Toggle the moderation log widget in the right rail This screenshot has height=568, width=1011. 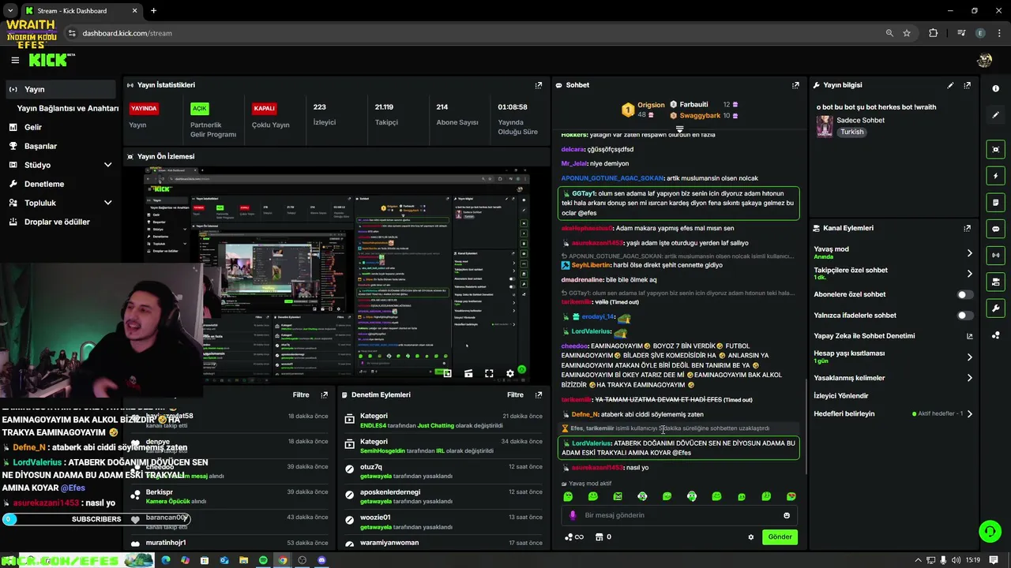[995, 282]
